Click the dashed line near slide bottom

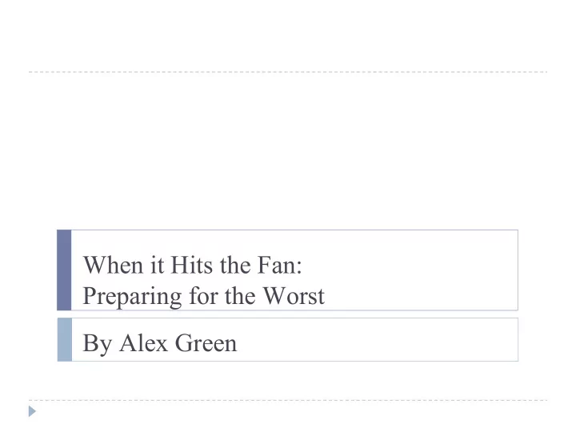(x=288, y=400)
